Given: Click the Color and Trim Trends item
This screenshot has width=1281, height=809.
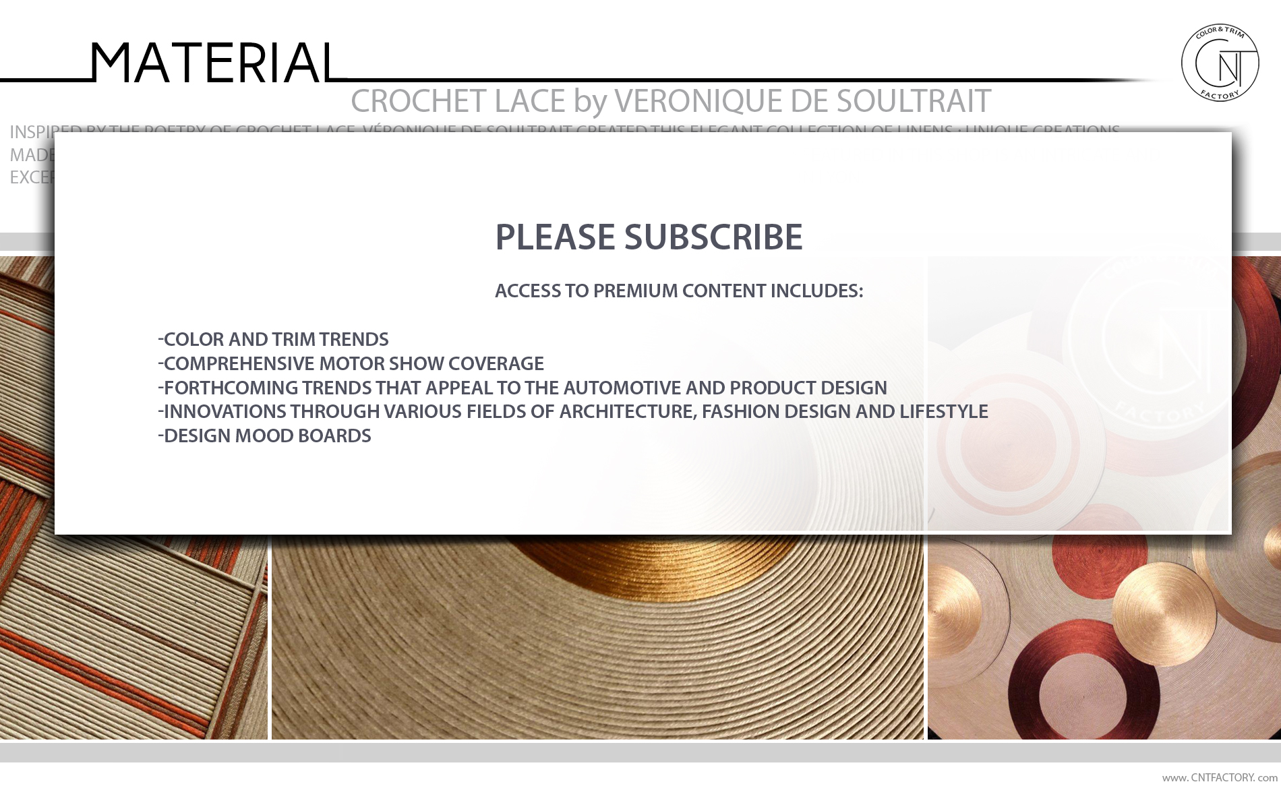Looking at the screenshot, I should point(273,339).
